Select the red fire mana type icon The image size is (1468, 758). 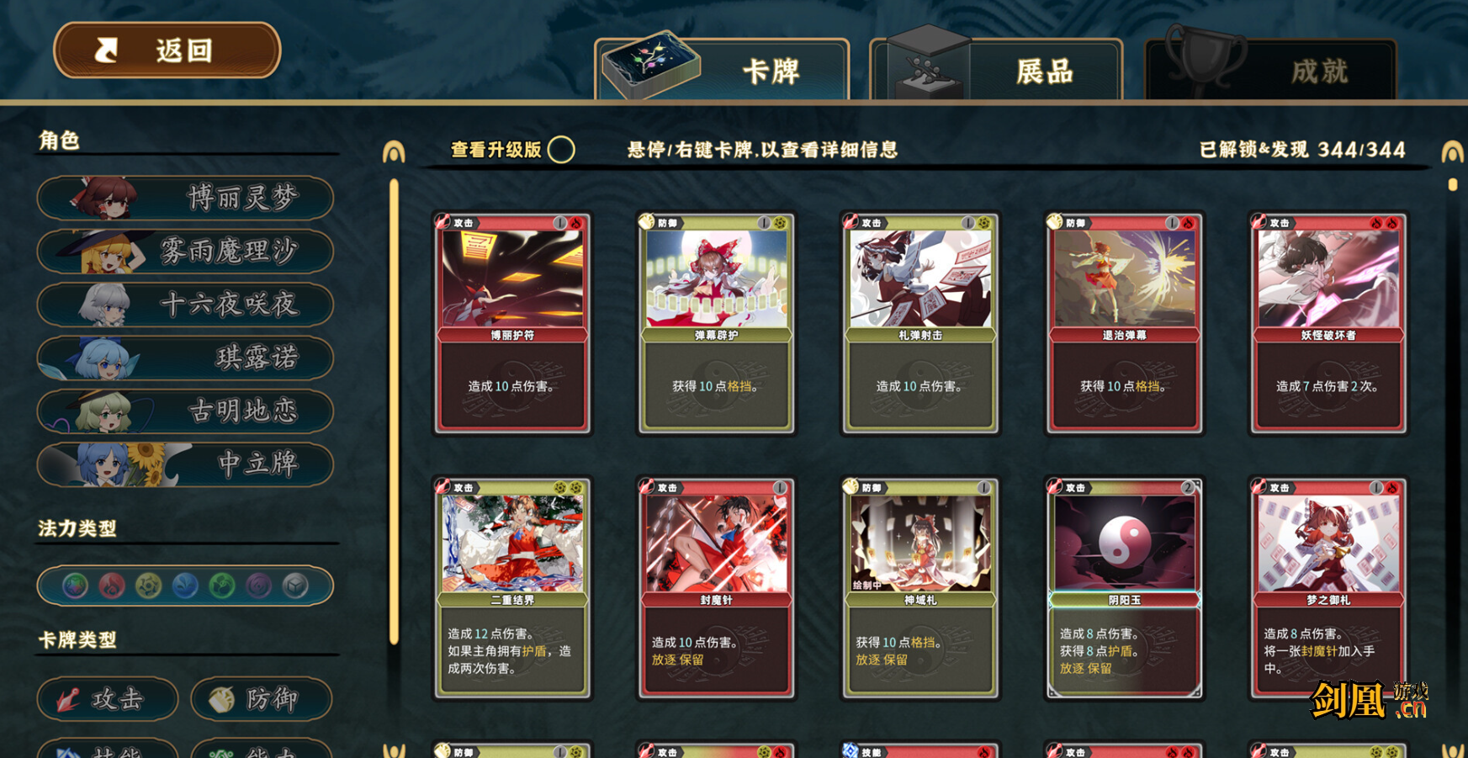[112, 586]
